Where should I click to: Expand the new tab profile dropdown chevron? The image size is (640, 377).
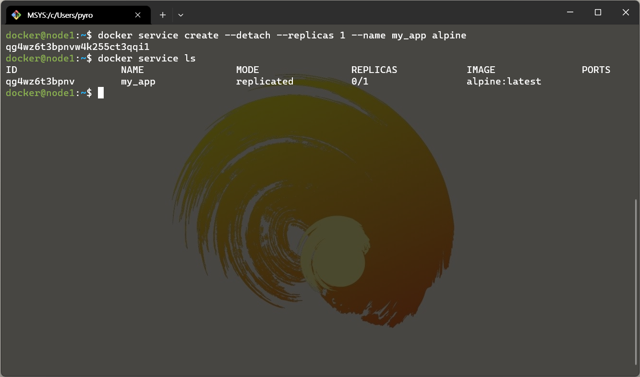181,15
